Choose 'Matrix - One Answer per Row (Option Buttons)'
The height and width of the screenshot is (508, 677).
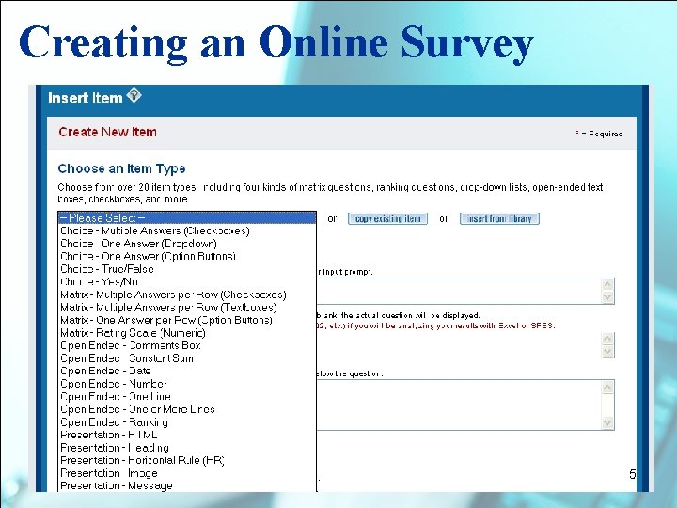point(187,320)
